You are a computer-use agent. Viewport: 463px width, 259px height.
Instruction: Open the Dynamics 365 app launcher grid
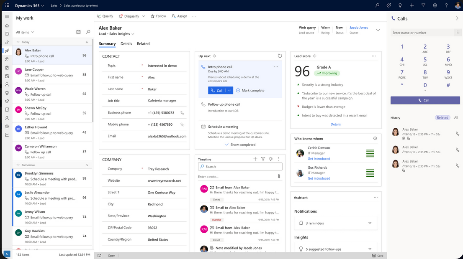[x=7, y=6]
